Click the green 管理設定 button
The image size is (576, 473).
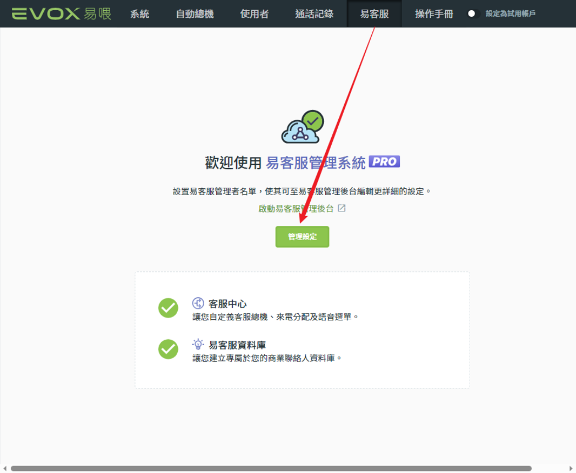point(303,236)
